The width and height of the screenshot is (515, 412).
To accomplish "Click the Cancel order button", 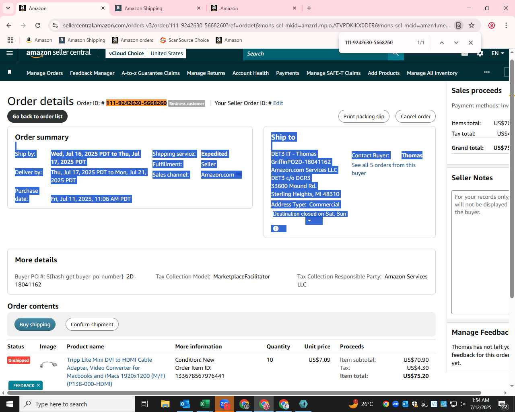I will [416, 116].
